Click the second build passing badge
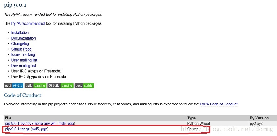 point(60,85)
